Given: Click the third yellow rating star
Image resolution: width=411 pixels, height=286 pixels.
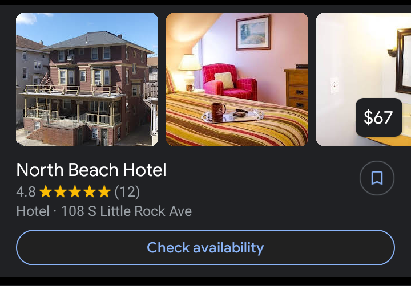Looking at the screenshot, I should [x=75, y=191].
